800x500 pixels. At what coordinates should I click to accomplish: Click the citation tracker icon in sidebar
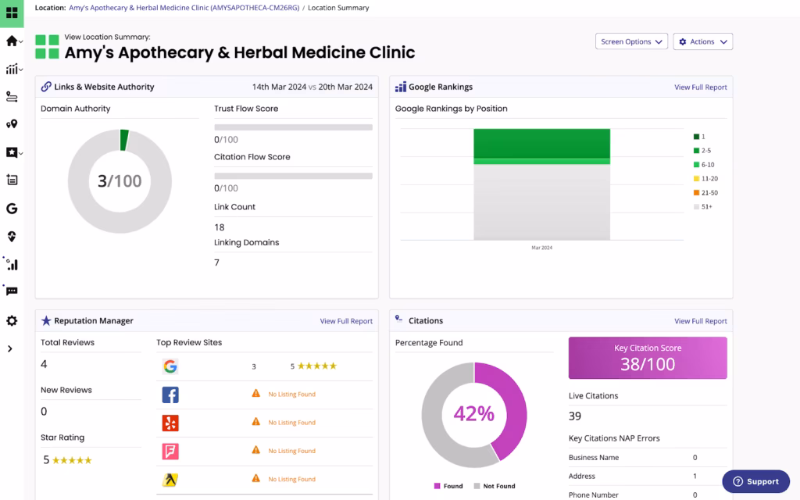12,96
